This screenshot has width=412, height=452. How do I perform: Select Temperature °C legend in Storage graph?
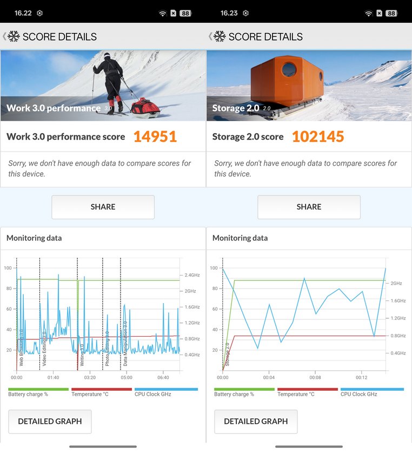pos(308,392)
